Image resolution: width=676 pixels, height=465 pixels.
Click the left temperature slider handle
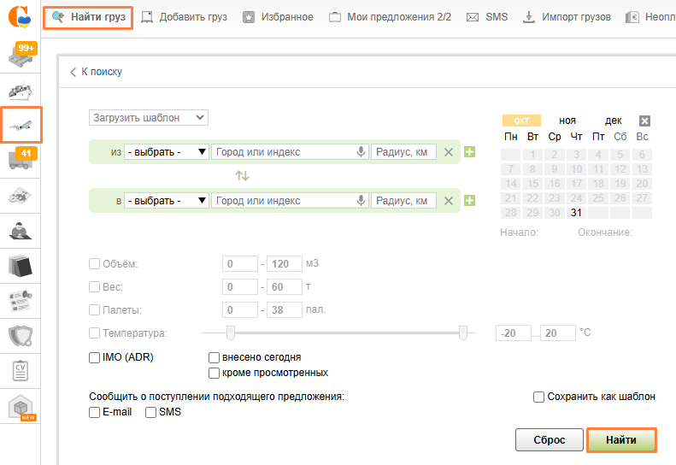coord(230,333)
